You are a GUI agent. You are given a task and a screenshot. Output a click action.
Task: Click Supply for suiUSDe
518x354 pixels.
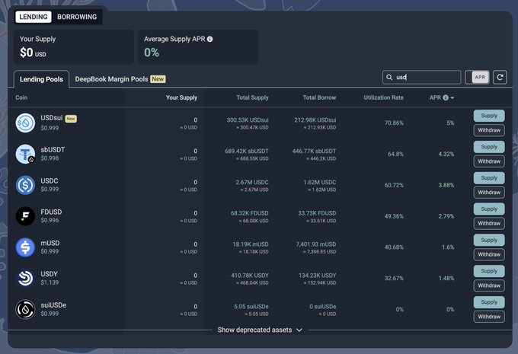(x=489, y=302)
